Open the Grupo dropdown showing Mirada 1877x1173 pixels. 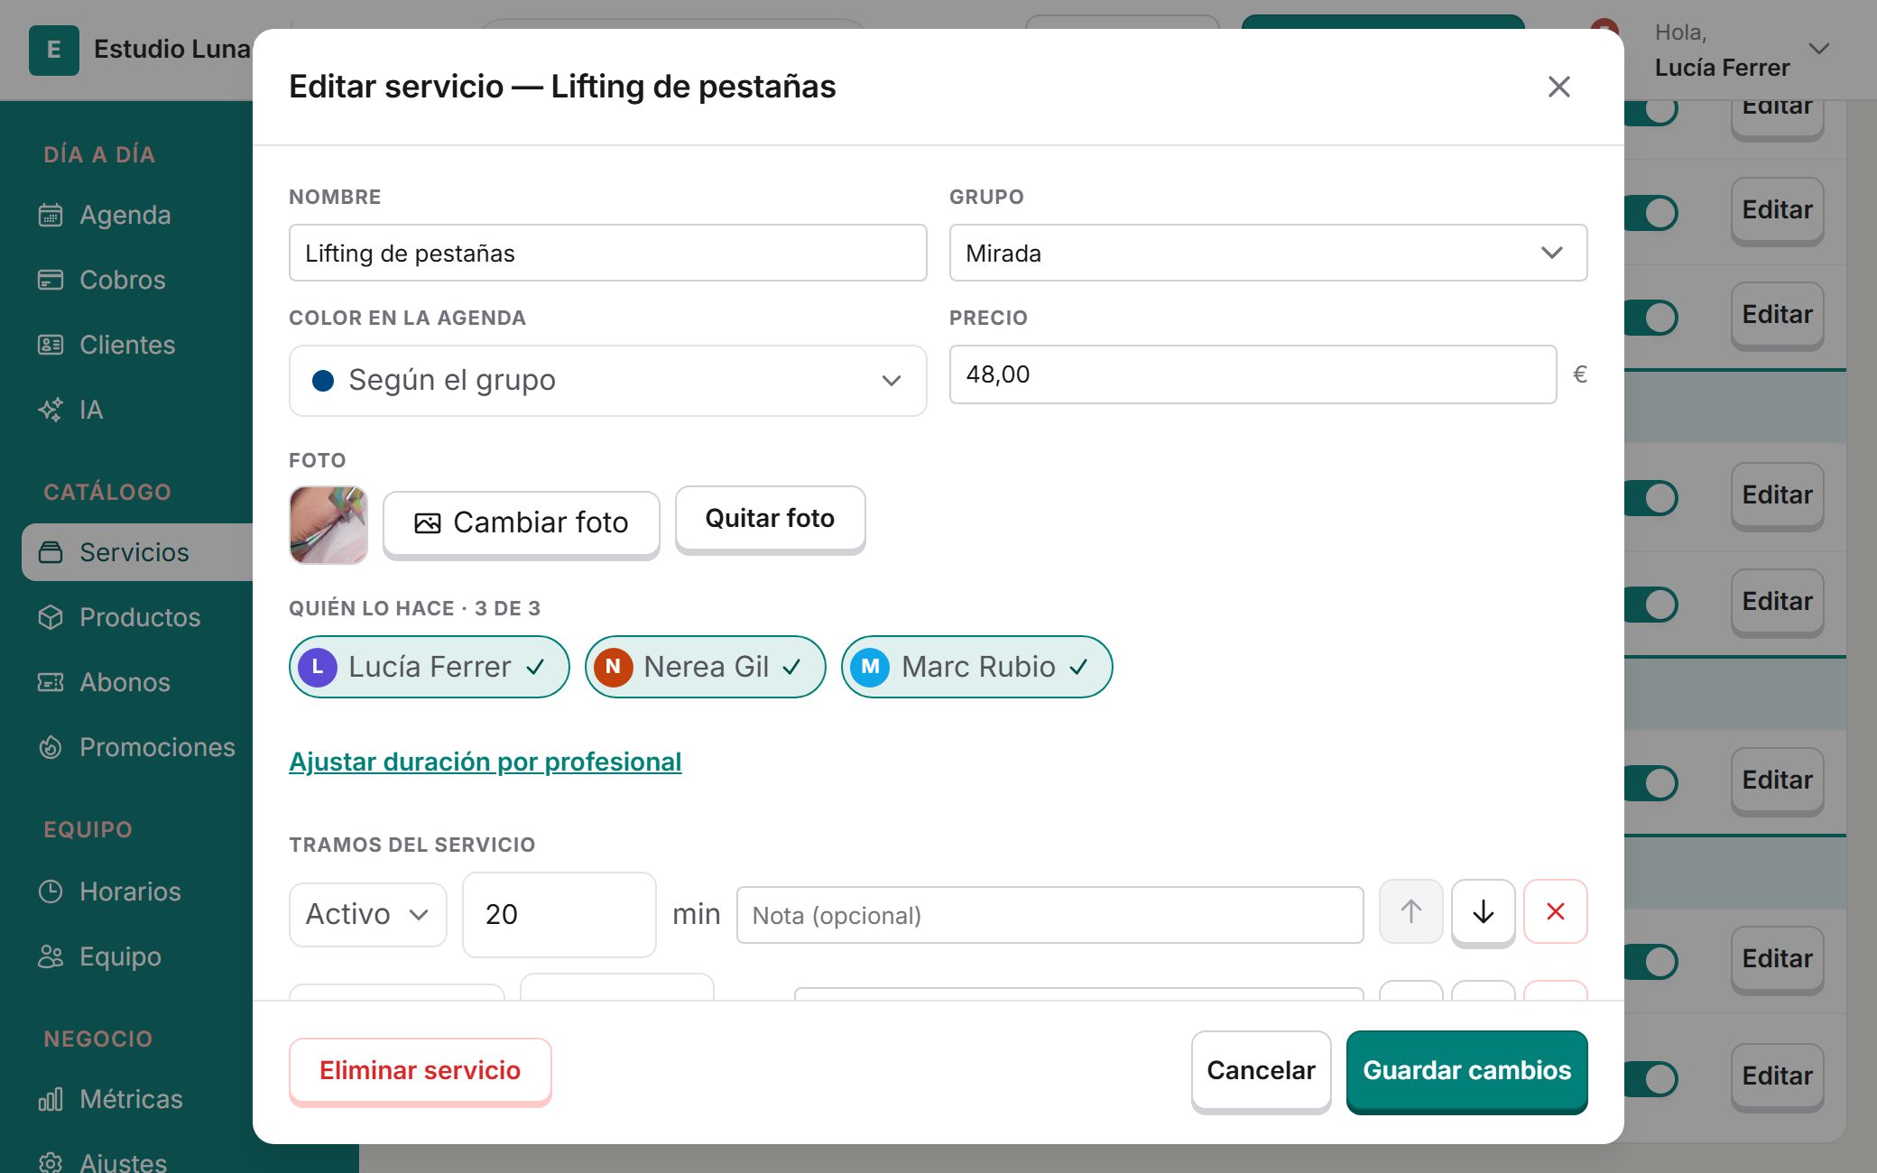(x=1268, y=253)
